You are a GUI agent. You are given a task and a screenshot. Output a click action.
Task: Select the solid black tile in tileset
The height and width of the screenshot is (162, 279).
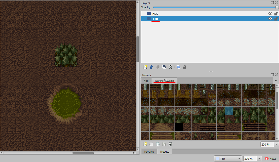179,127
